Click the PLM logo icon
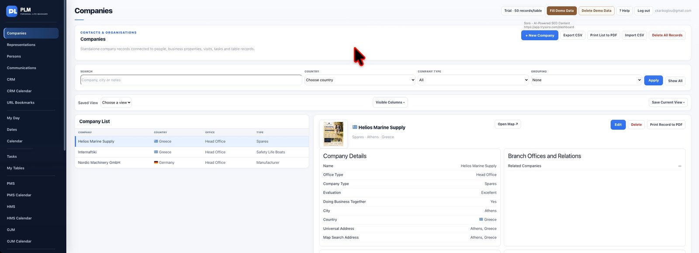Image resolution: width=699 pixels, height=253 pixels. [x=12, y=11]
